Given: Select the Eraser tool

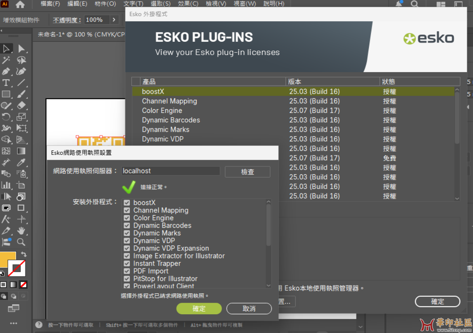Looking at the screenshot, I should coord(22,105).
